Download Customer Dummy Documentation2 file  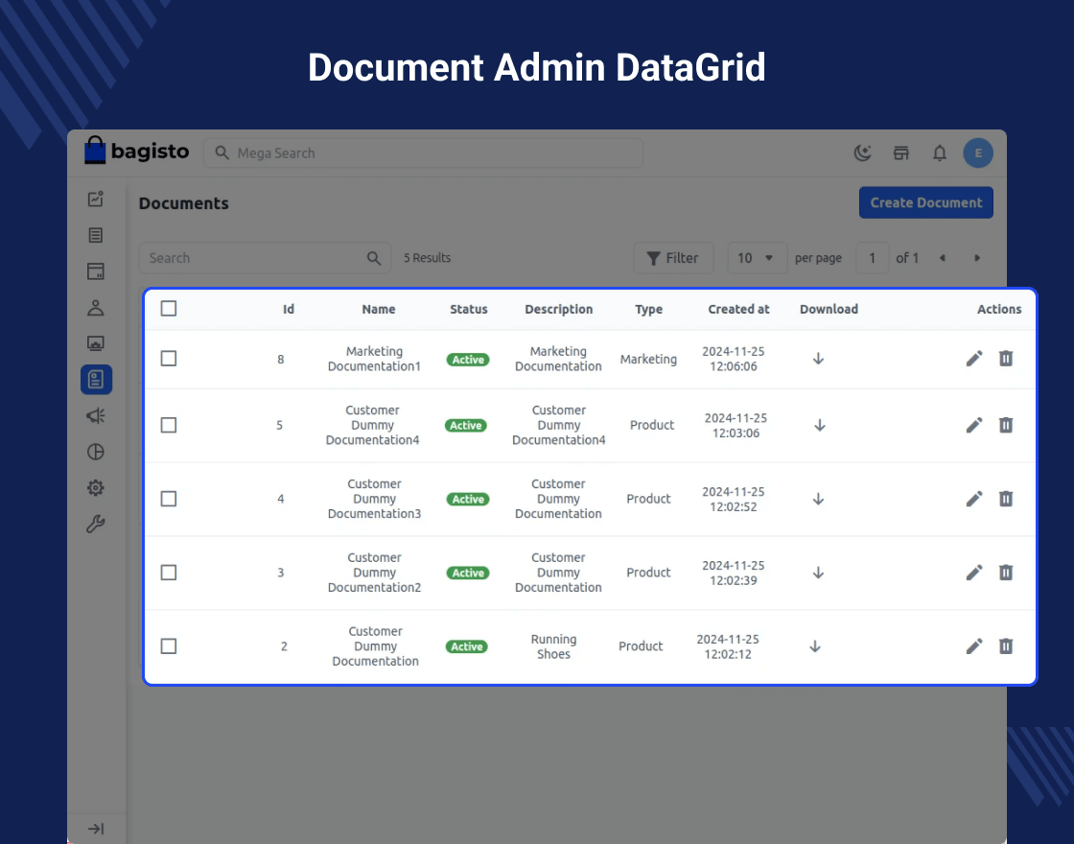818,573
